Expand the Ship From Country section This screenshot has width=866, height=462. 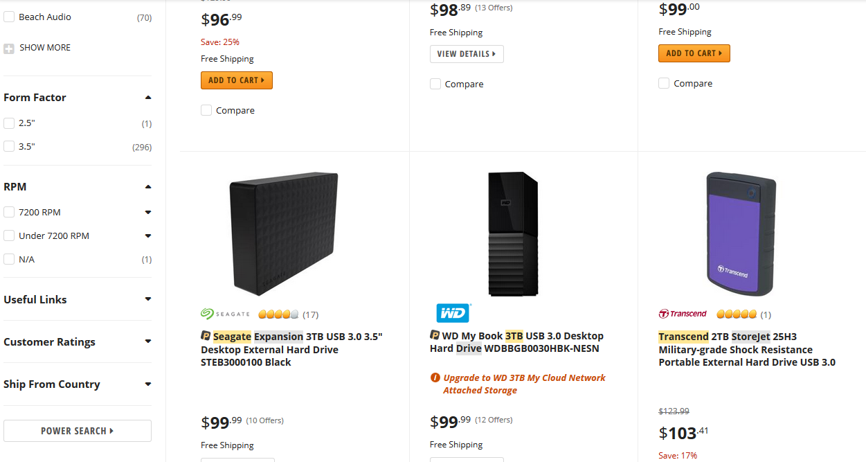point(148,384)
